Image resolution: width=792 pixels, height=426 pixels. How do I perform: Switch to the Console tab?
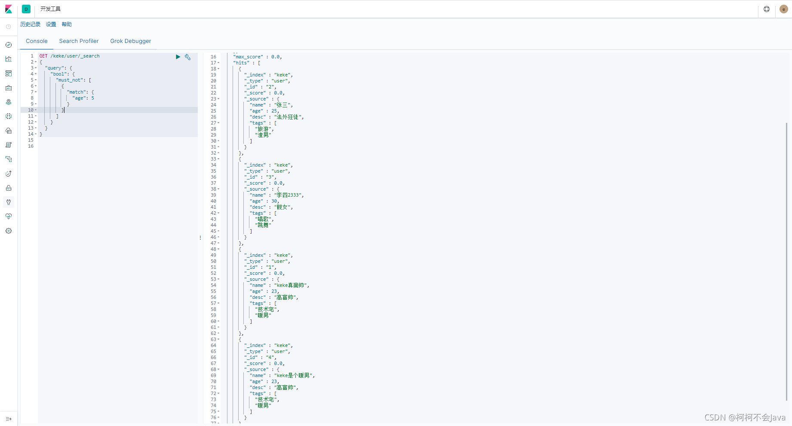pos(37,41)
